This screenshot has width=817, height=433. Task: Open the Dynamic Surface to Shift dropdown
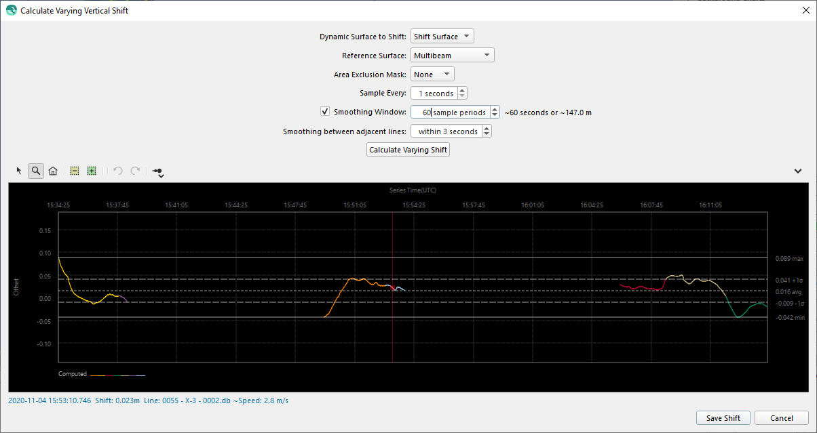442,37
